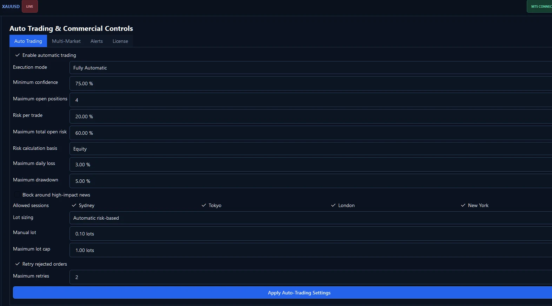Viewport: 552px width, 306px height.
Task: Click the Auto Trading & Commercial Controls heading
Action: click(71, 28)
